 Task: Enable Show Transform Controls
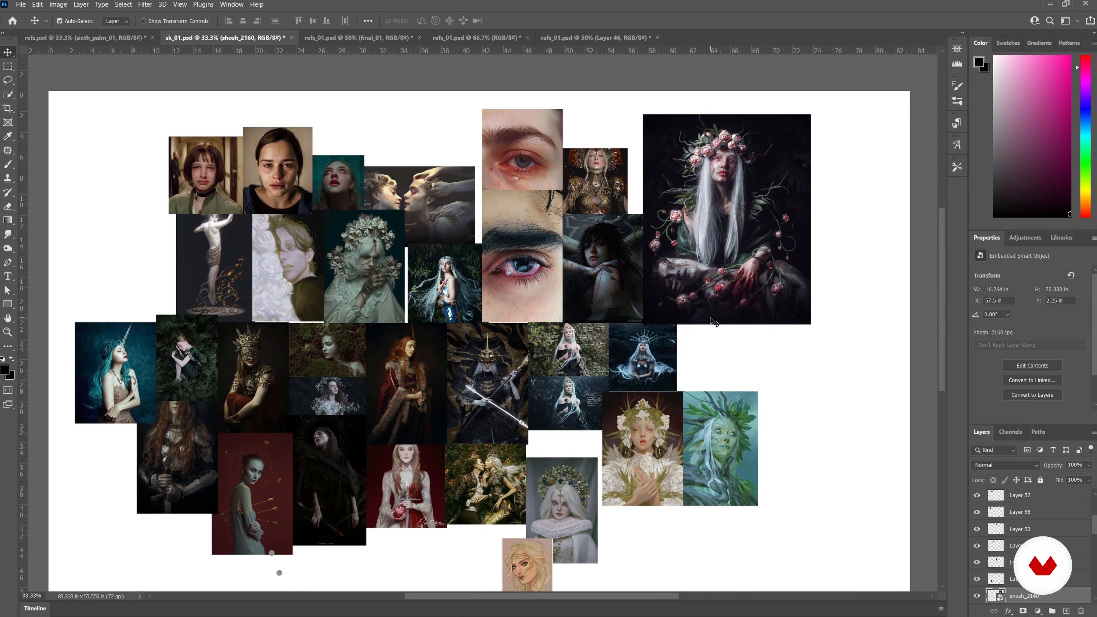(x=143, y=21)
